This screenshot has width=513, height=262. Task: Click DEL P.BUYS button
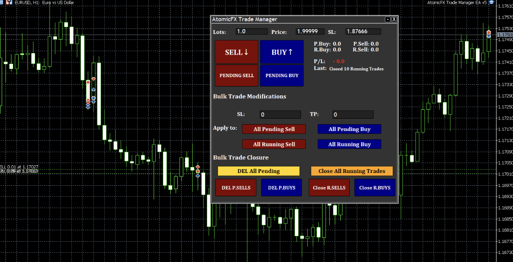281,187
